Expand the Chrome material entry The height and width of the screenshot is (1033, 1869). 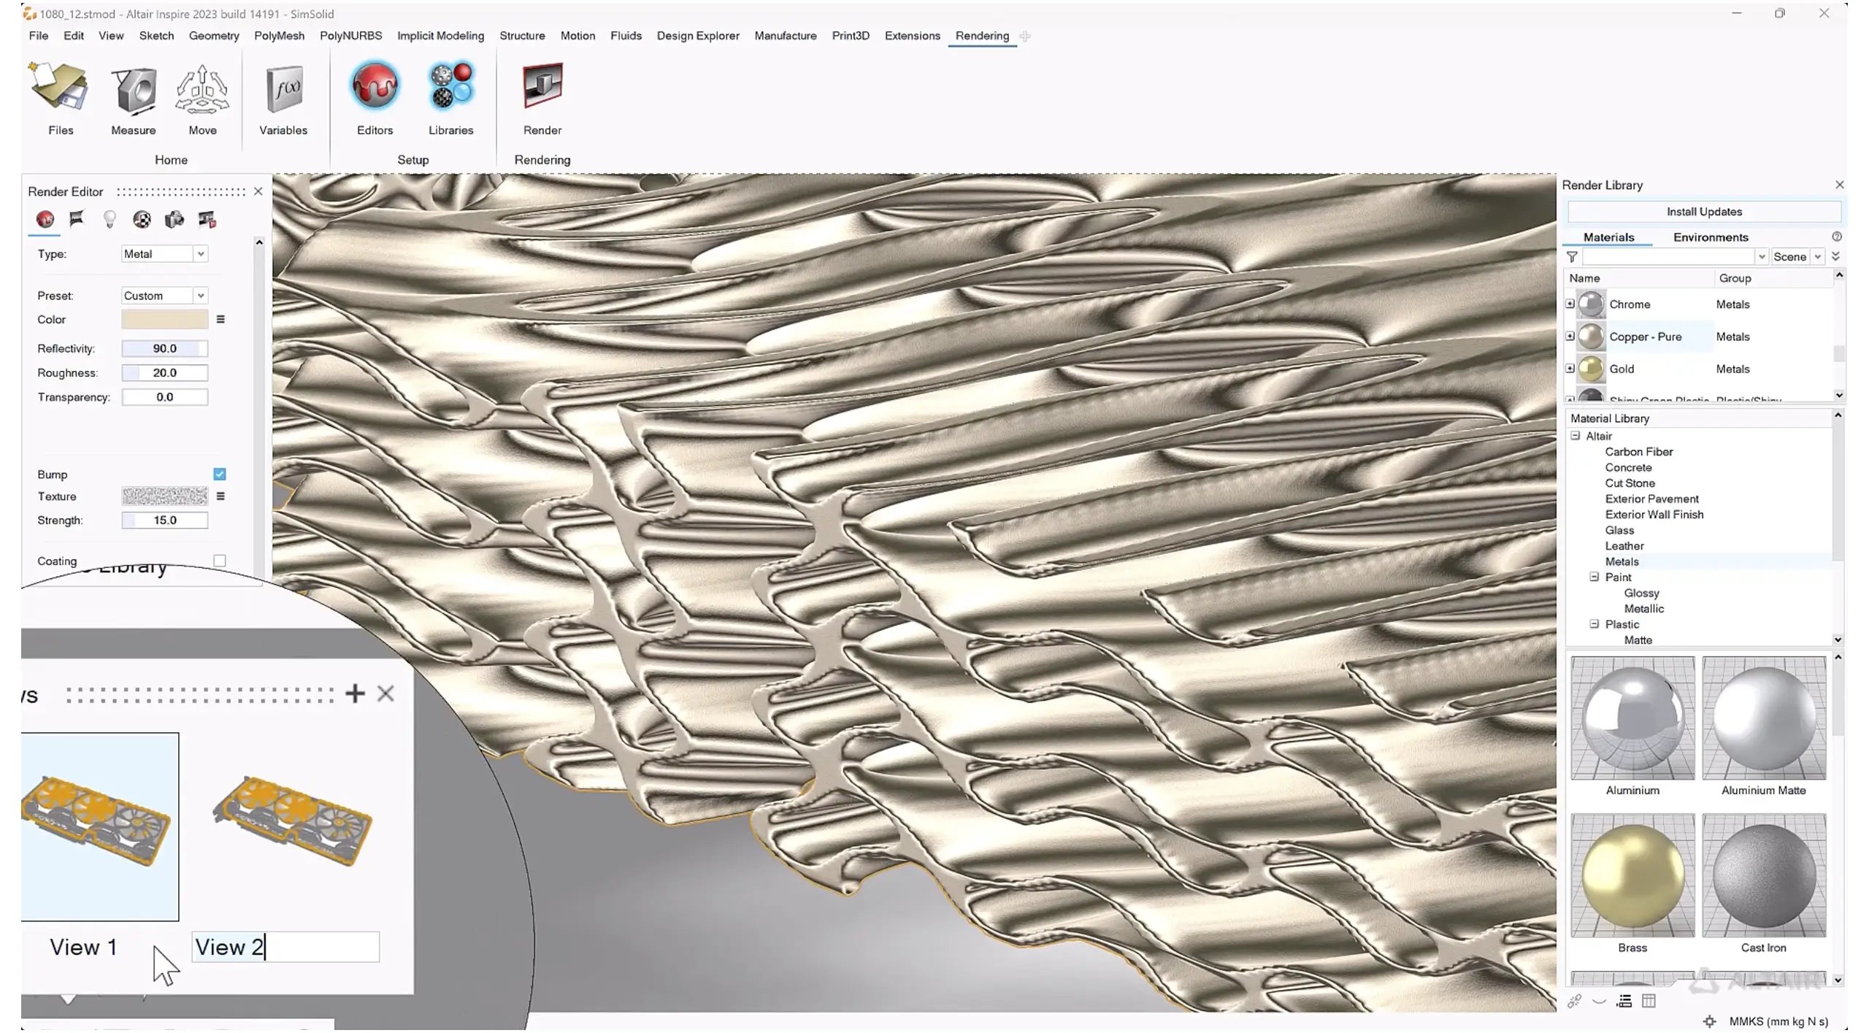pos(1570,304)
